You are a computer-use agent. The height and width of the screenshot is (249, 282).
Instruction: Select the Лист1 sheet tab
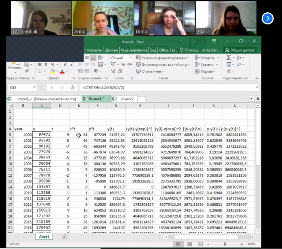click(44, 237)
